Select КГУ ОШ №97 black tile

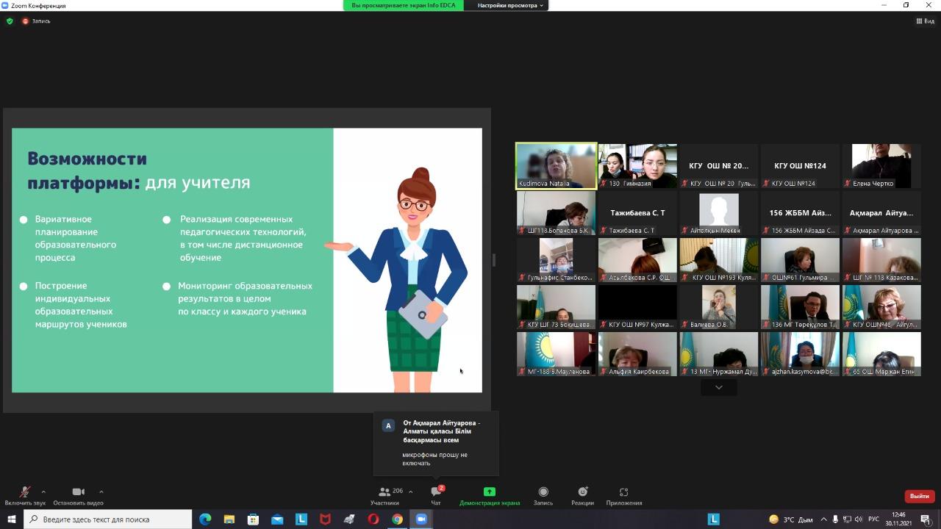637,307
